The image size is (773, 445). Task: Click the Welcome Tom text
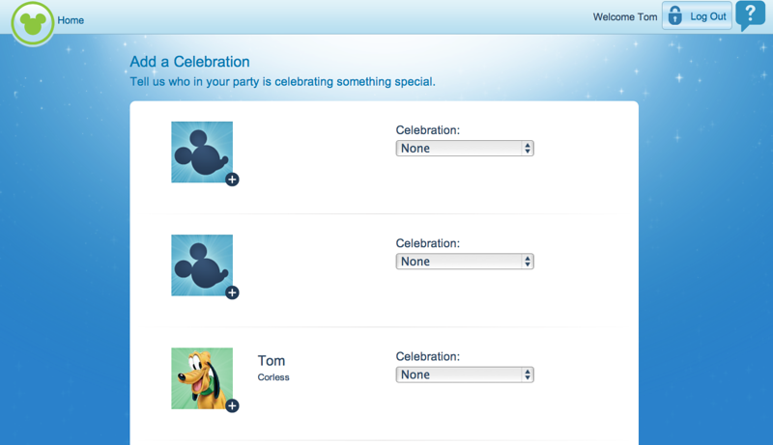(x=624, y=16)
